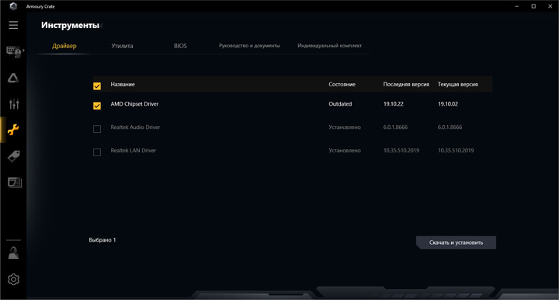The image size is (559, 300).
Task: Open the Device keyboard icon in sidebar
Action: pyautogui.click(x=14, y=52)
